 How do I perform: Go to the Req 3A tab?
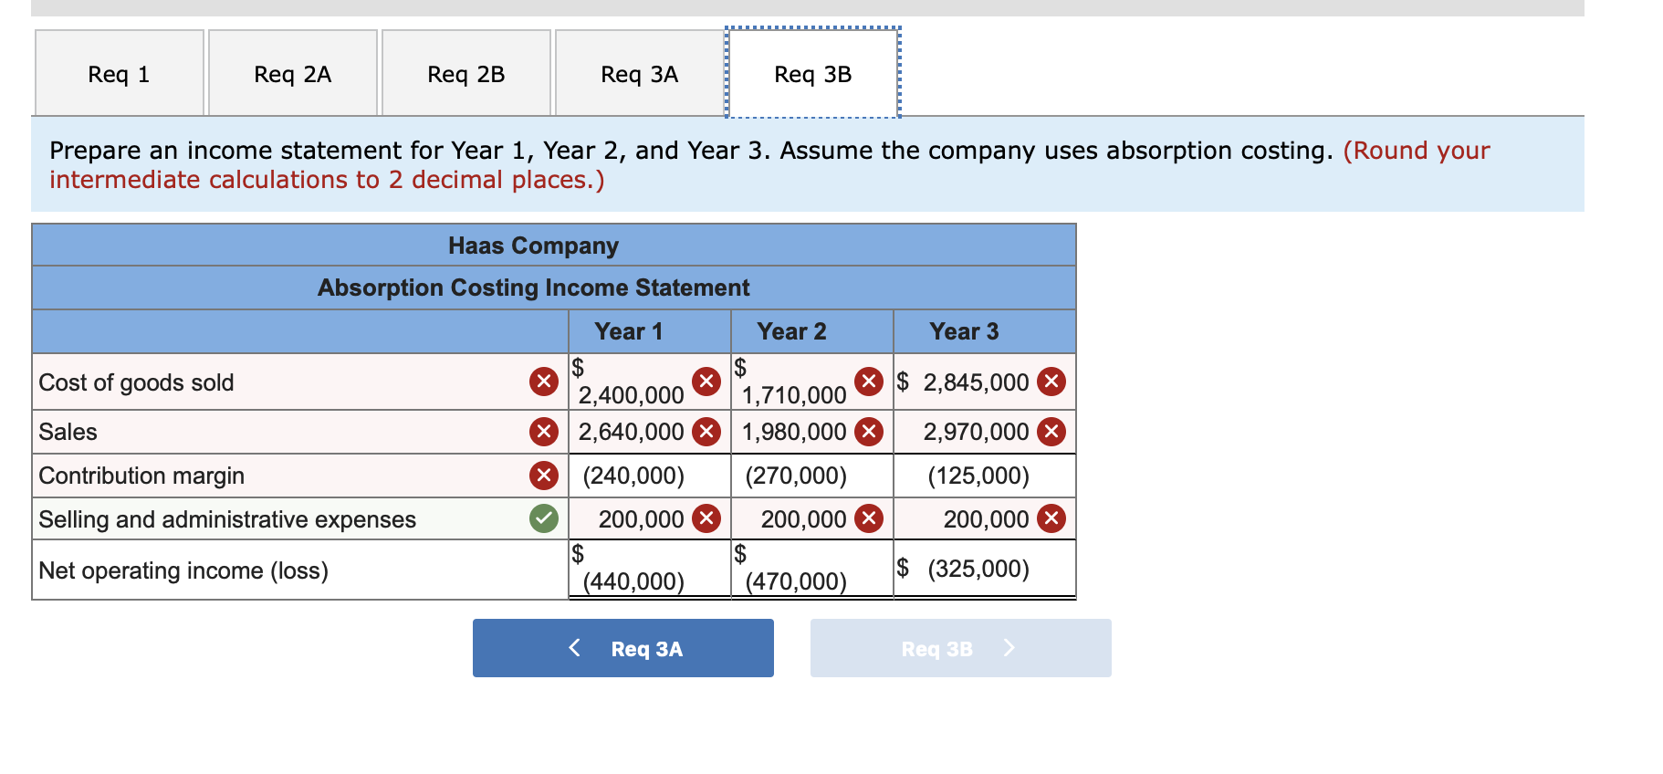[x=640, y=73]
